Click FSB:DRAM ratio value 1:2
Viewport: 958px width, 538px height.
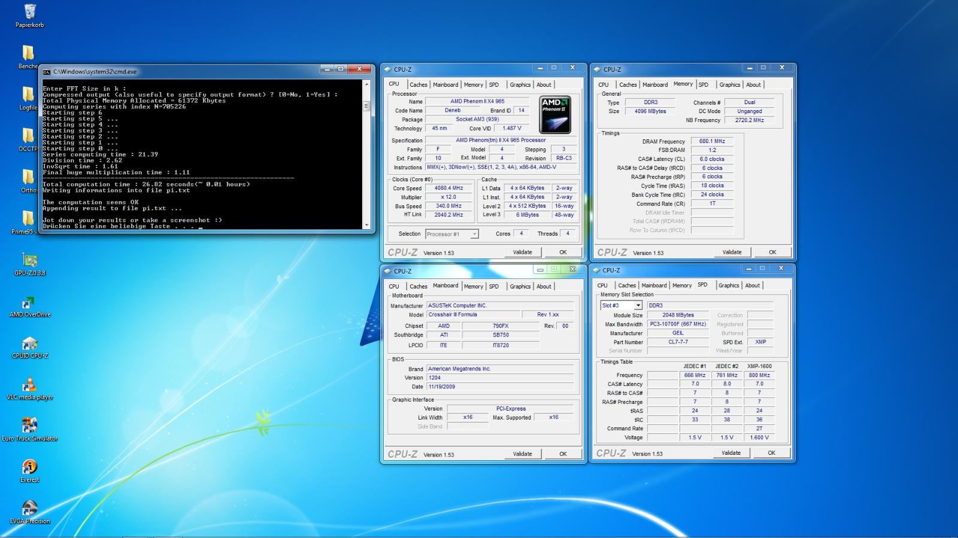click(713, 150)
